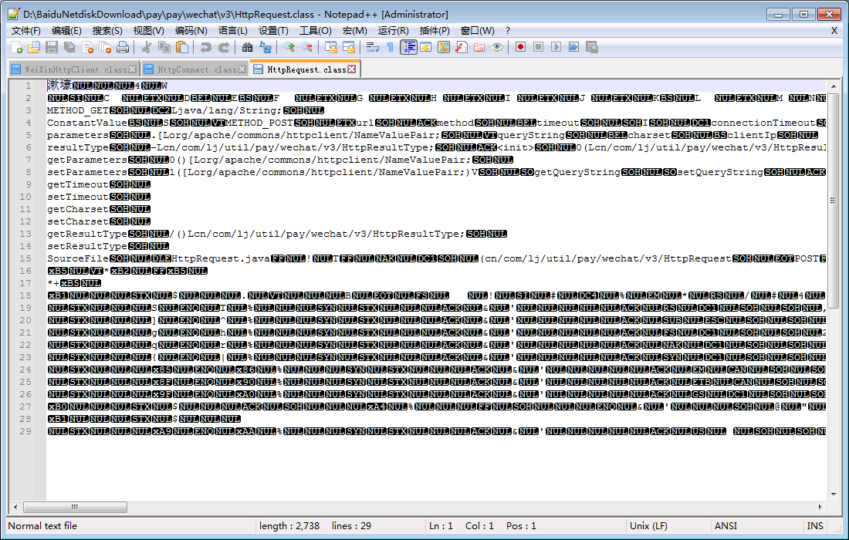Open the 运行(R) menu
The image size is (849, 540).
(394, 31)
